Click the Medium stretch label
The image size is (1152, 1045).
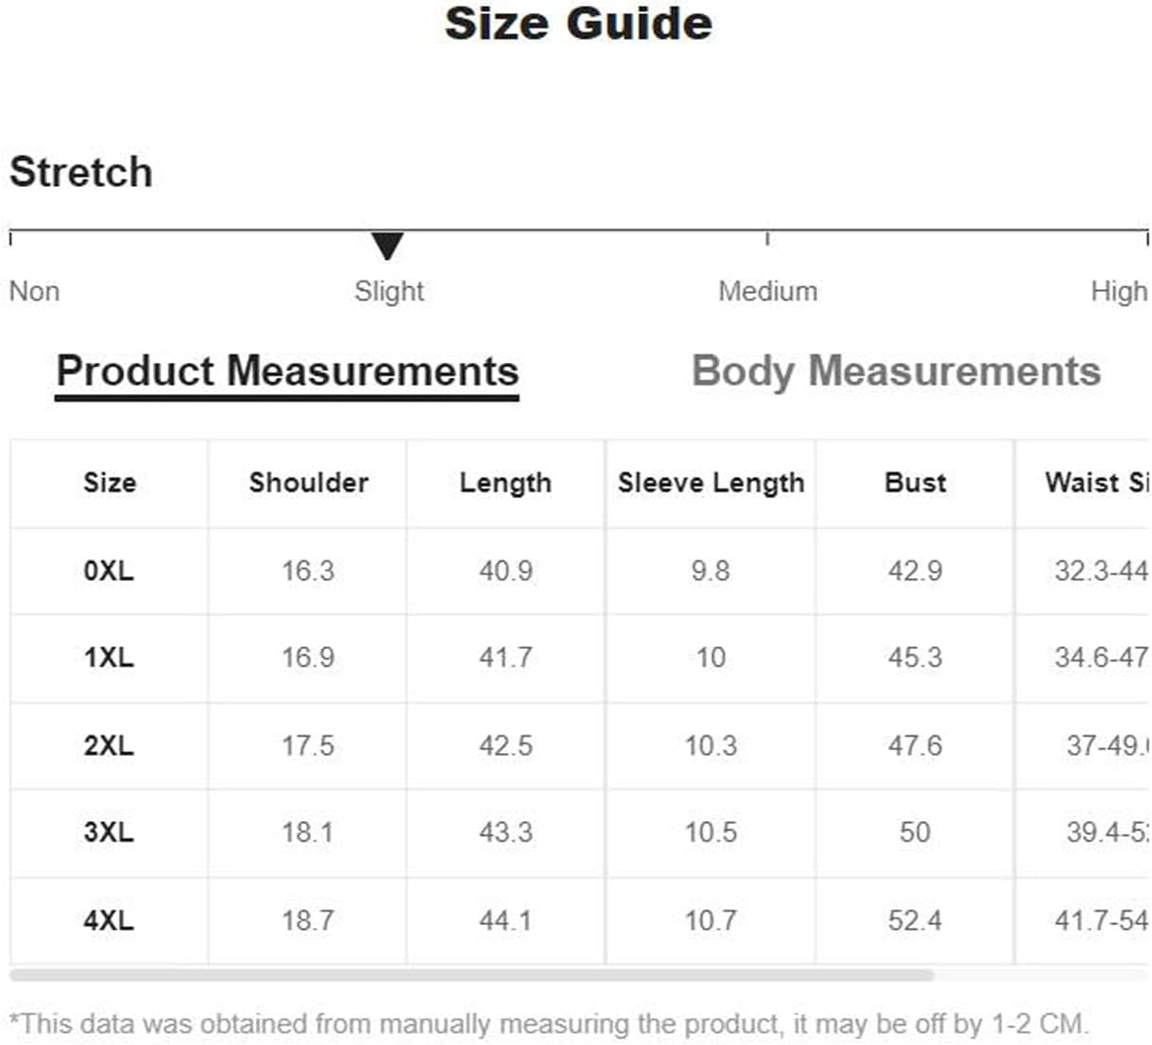pos(767,291)
